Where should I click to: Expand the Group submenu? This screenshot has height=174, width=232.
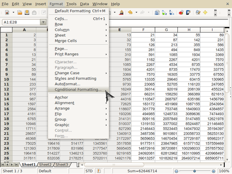(x=78, y=119)
